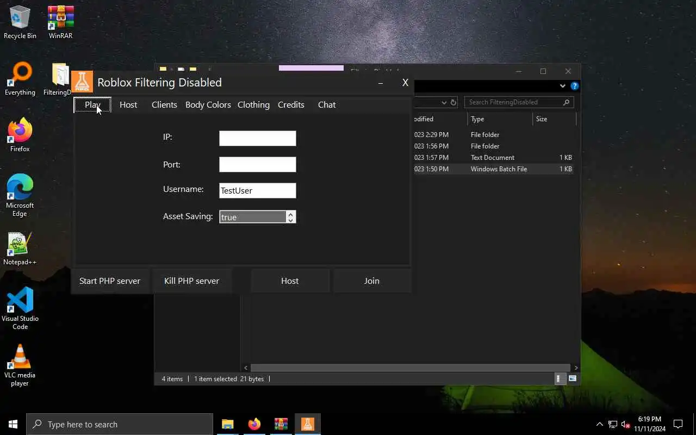The image size is (696, 435).
Task: Open the Recycle Bin desktop icon
Action: [20, 22]
